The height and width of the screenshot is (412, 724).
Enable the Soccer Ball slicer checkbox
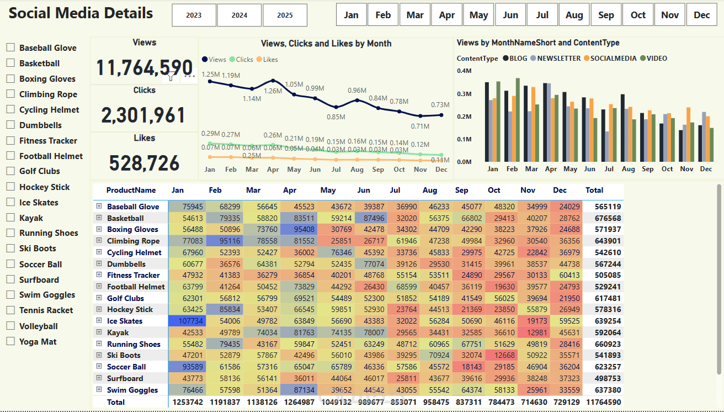pyautogui.click(x=10, y=264)
